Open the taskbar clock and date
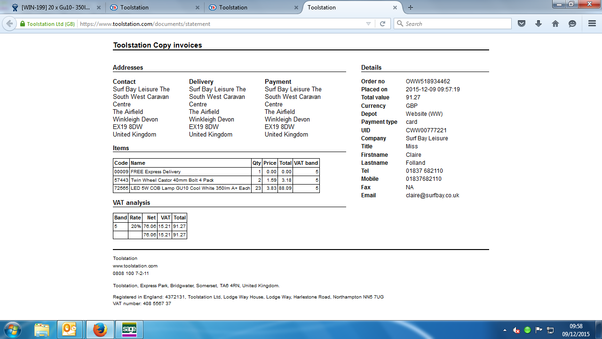Viewport: 602px width, 339px height. pos(576,330)
